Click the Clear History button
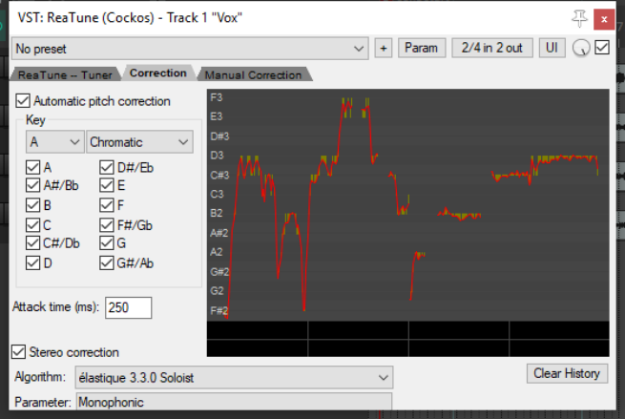Screen dimensions: 625x419 (567, 373)
